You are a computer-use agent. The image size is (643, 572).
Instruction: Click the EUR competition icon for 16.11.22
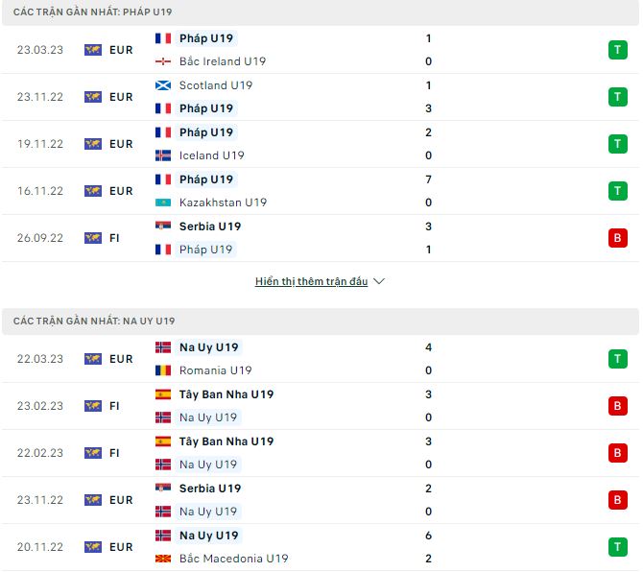click(x=93, y=191)
